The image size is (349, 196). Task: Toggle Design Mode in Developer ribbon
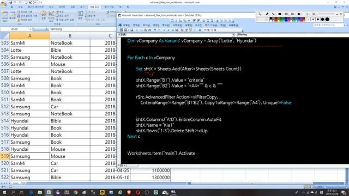tap(51, 16)
